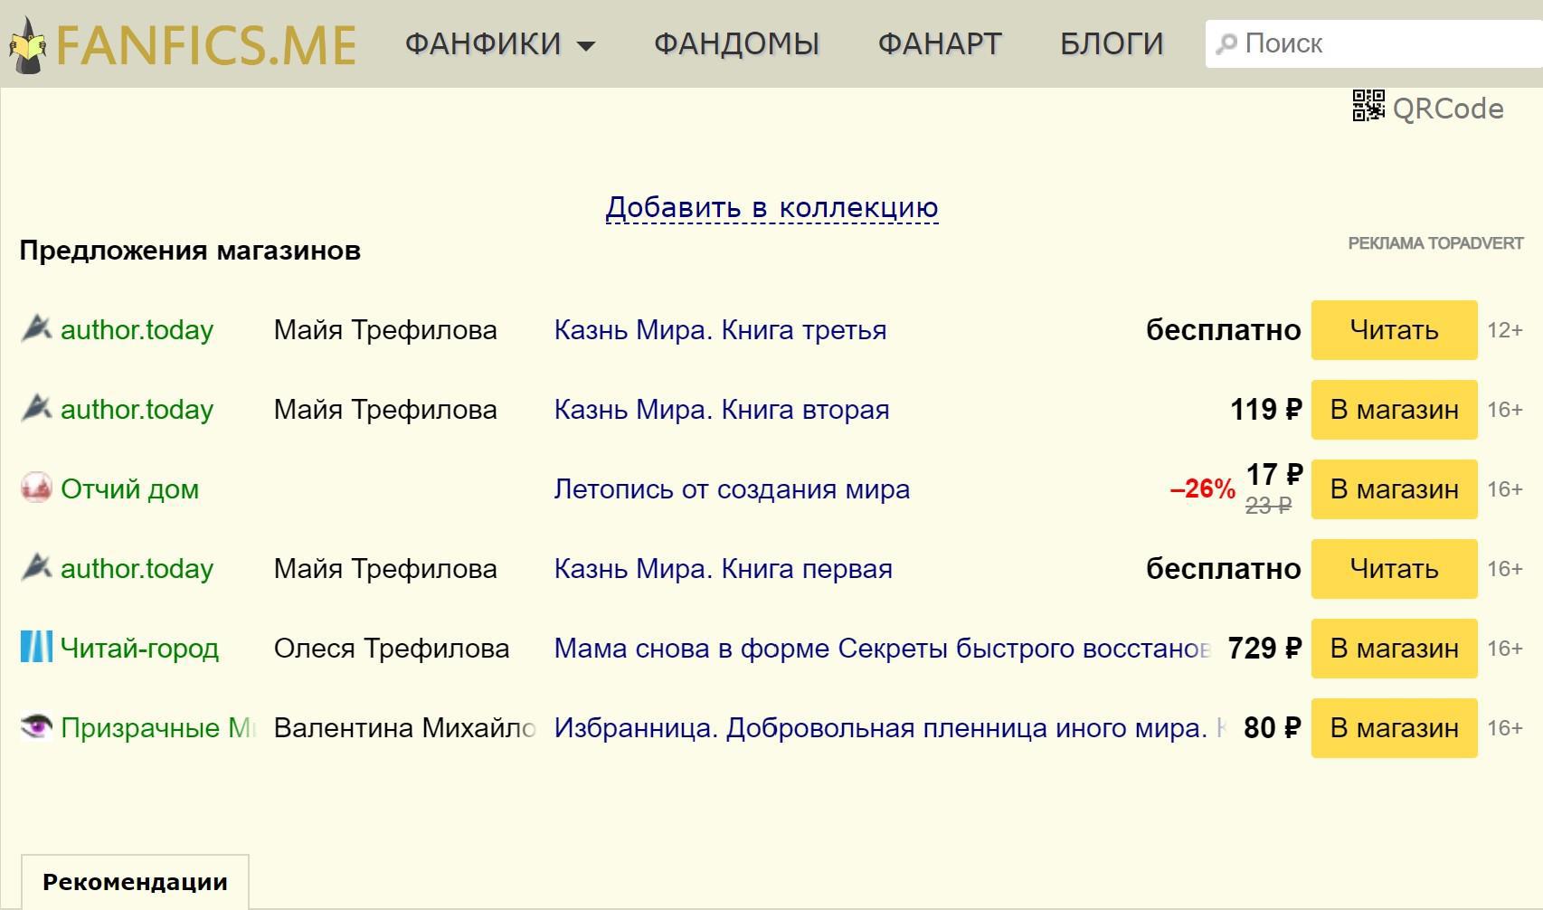
Task: Click the FANFICS.ME site title
Action: [x=206, y=45]
